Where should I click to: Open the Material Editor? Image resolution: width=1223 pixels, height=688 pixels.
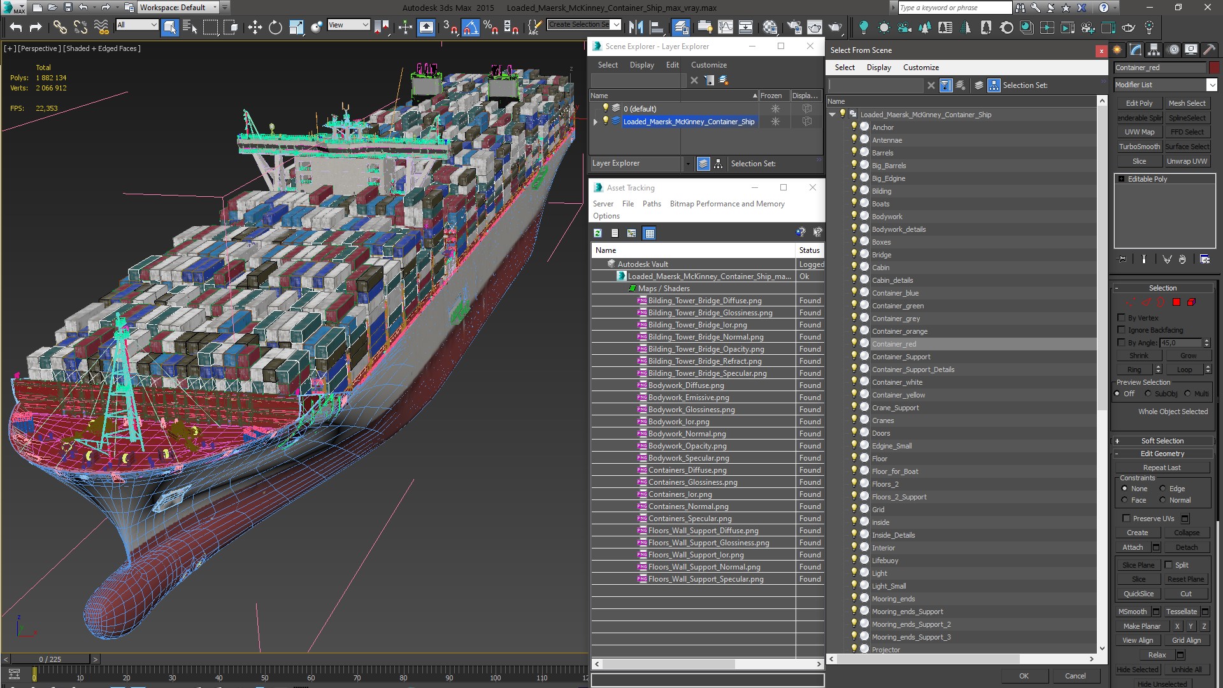coord(770,27)
